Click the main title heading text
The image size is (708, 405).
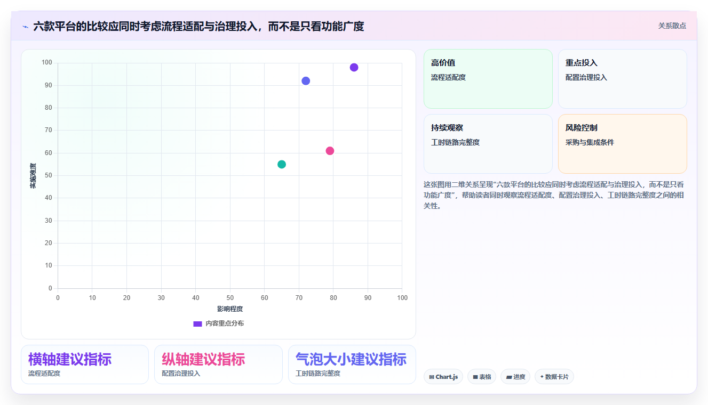(x=198, y=26)
